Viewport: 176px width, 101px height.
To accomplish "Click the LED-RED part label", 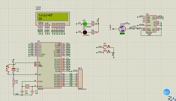I will [x=86, y=35].
